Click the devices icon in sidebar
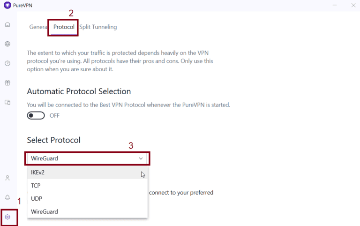This screenshot has height=226, width=360. (7, 102)
